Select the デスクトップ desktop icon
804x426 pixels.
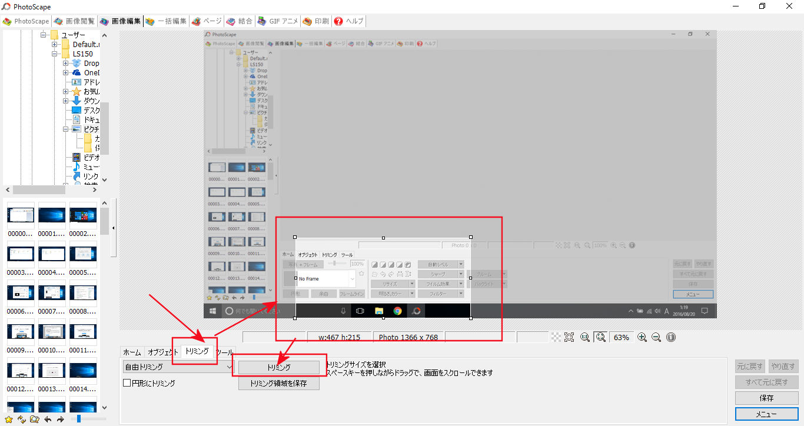77,110
